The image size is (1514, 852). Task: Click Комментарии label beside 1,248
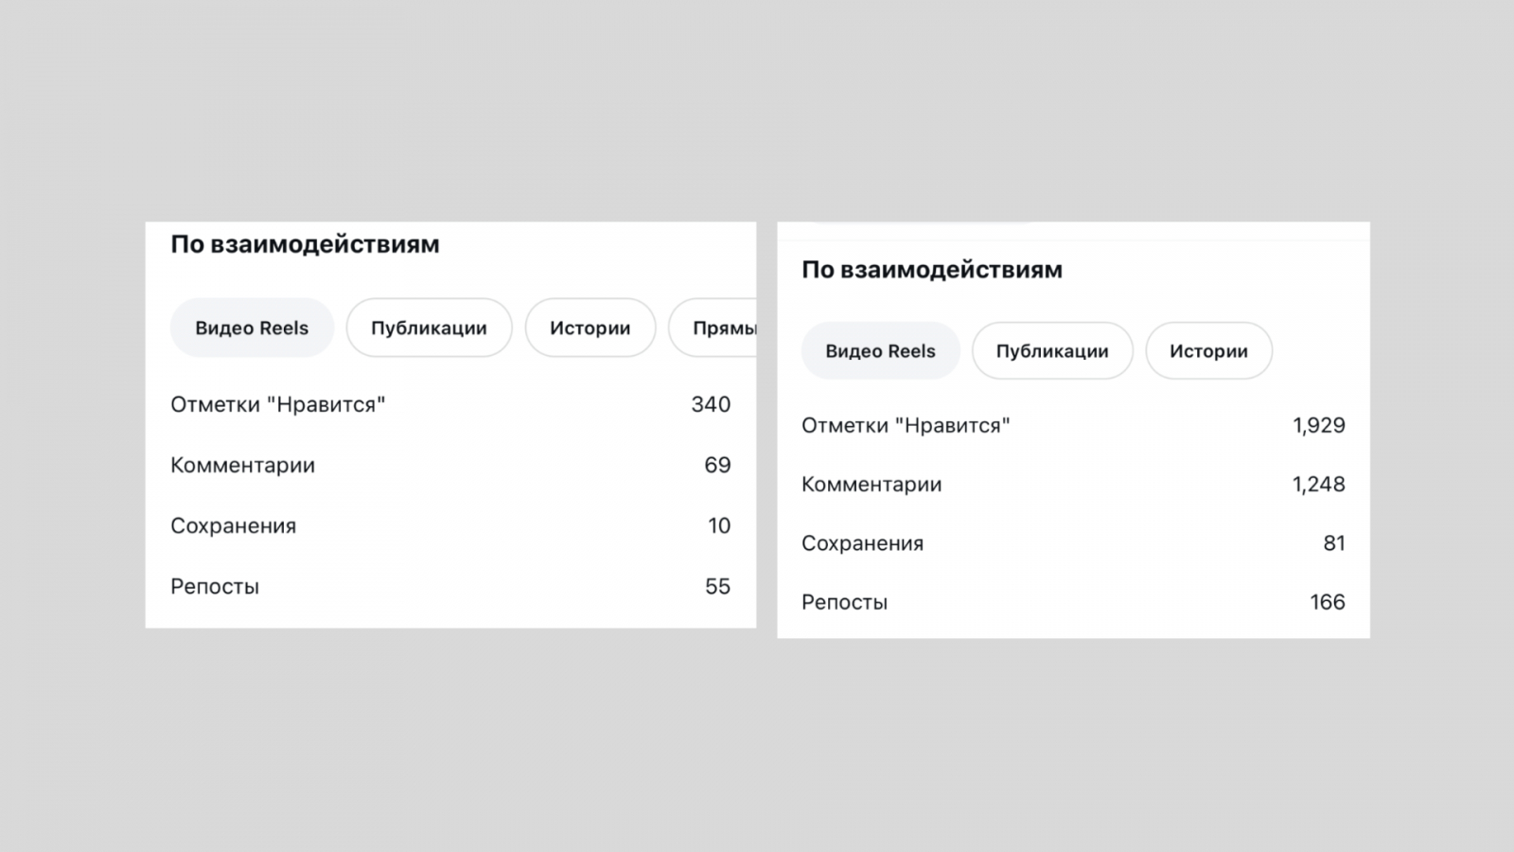click(x=871, y=484)
